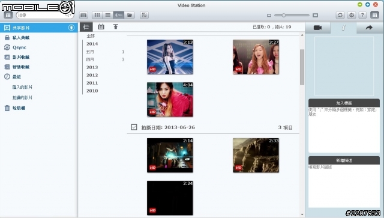The width and height of the screenshot is (384, 218).
Task: Open the 3:27 video thumbnail
Action: click(x=256, y=57)
